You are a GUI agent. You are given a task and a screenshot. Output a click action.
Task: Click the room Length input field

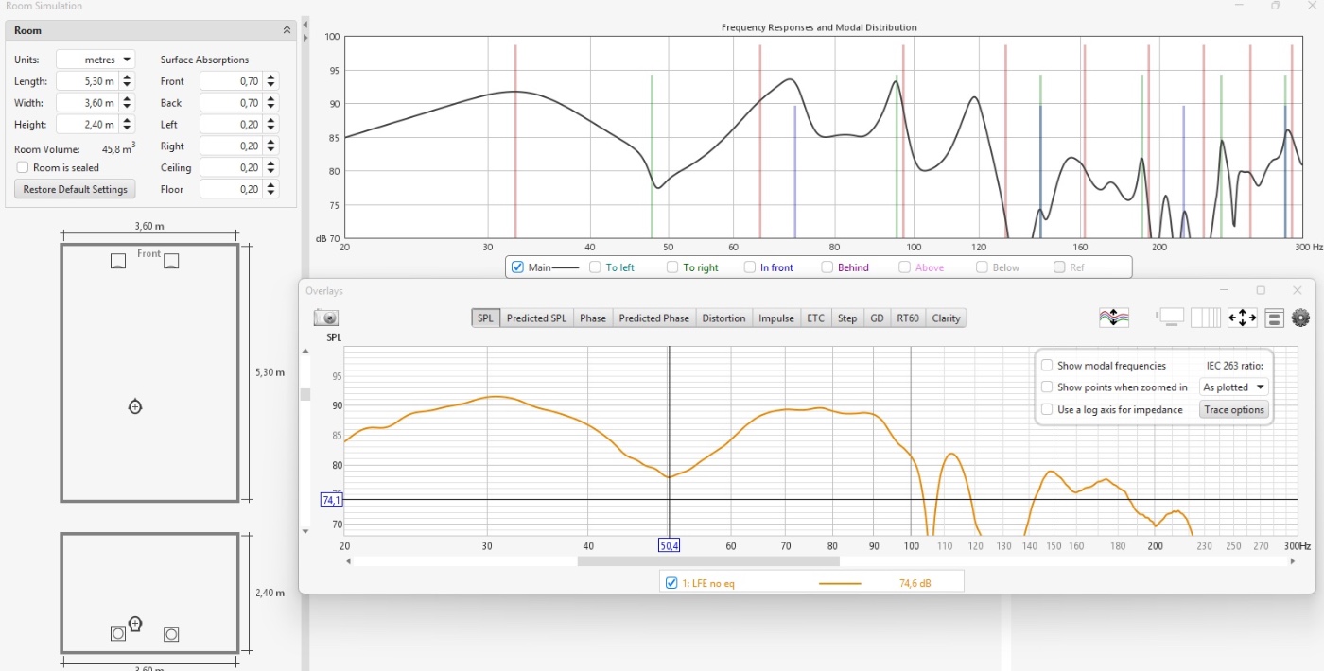87,81
